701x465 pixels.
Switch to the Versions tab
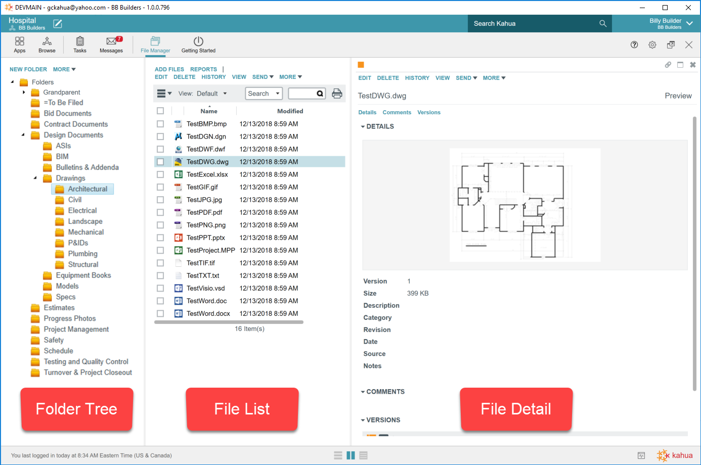[x=428, y=113]
